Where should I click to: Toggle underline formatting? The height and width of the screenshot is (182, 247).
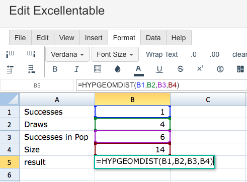click(x=159, y=69)
